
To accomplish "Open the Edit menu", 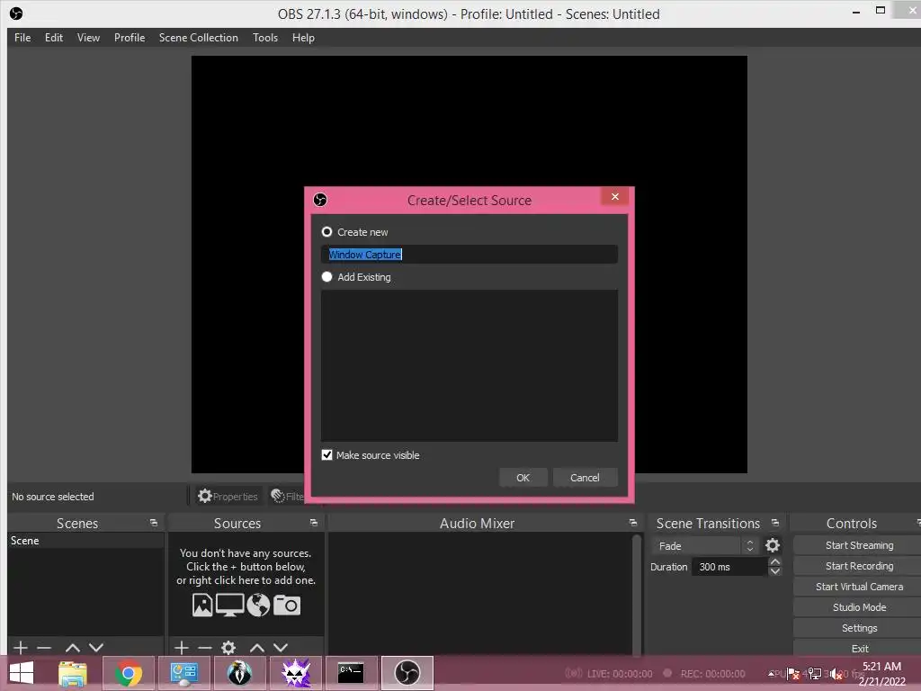I will click(x=54, y=38).
